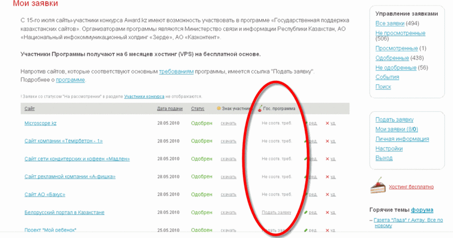Open the «Темірбетон - 1» site link
The image size is (453, 238).
point(63,141)
